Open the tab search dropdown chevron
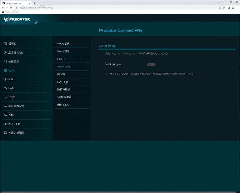The image size is (240, 193). click(x=219, y=2)
